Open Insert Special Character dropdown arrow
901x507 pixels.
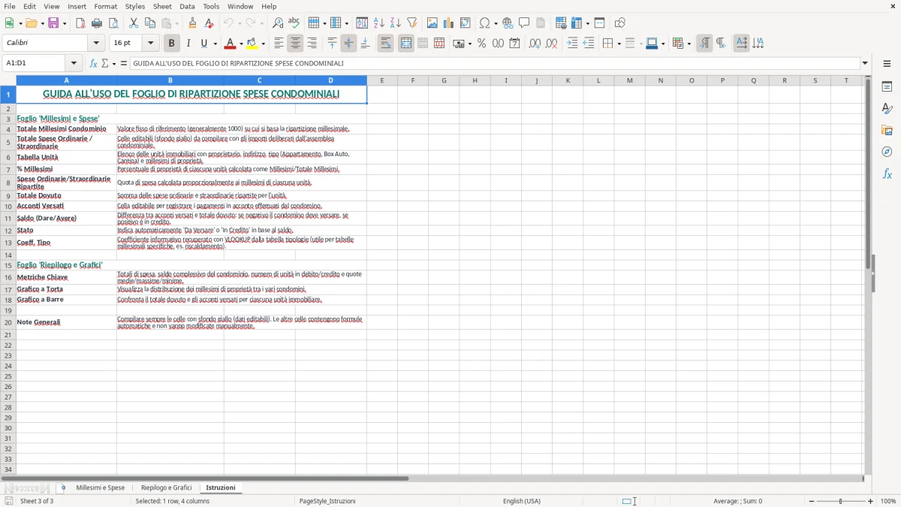pyautogui.click(x=496, y=23)
